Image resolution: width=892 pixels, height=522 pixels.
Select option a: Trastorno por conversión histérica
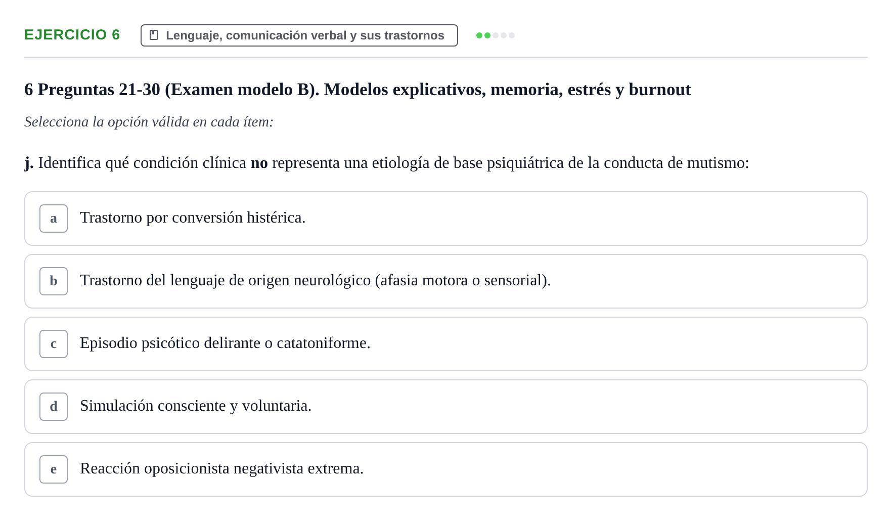pos(445,219)
